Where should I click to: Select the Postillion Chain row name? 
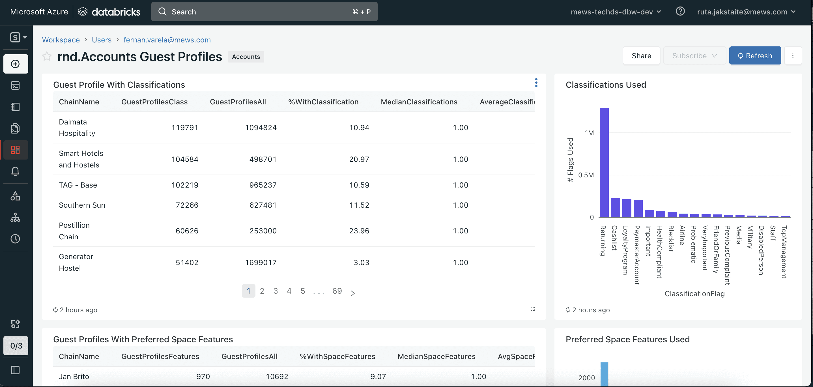(74, 231)
